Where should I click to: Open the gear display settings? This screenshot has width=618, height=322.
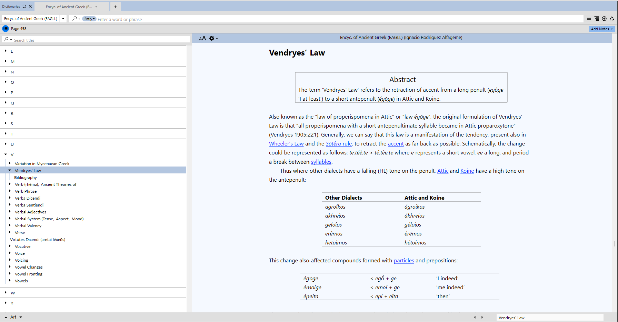click(x=212, y=38)
